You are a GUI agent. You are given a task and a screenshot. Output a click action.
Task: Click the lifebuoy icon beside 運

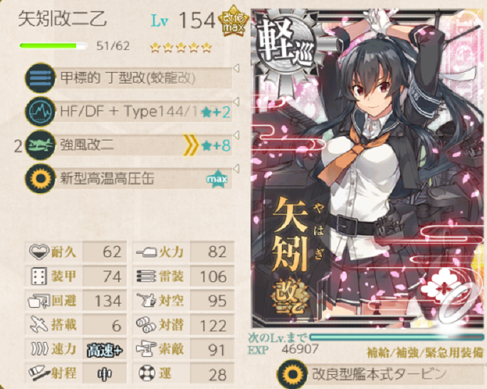pos(147,373)
